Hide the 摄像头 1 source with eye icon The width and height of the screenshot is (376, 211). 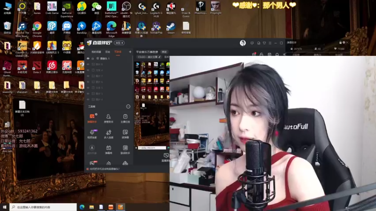(x=88, y=58)
